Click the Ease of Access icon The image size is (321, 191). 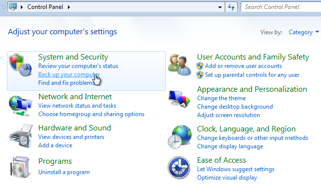(179, 168)
